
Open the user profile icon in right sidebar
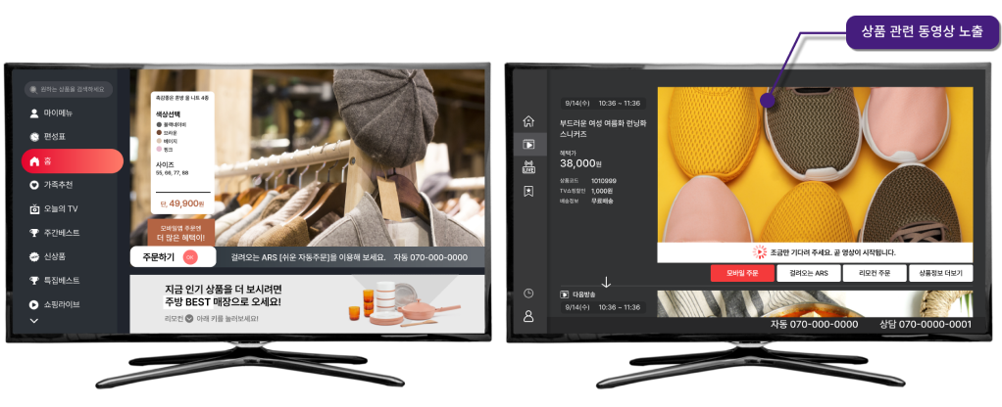[528, 316]
